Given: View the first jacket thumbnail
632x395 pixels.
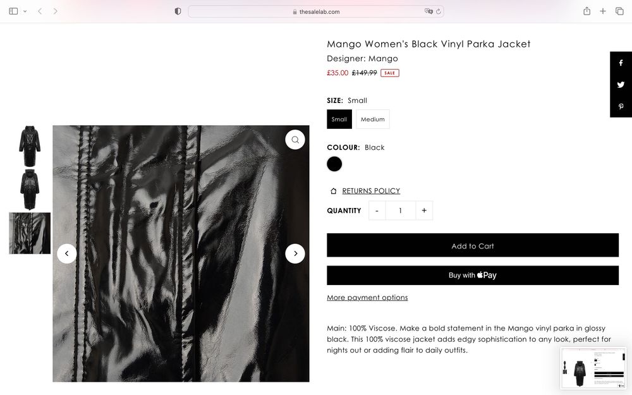Looking at the screenshot, I should click(30, 146).
